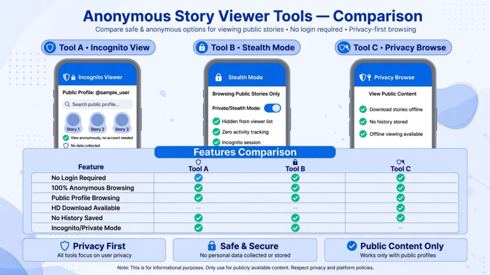This screenshot has width=490, height=275.
Task: Click Tool A dash for HD Download Available
Action: coord(199,208)
